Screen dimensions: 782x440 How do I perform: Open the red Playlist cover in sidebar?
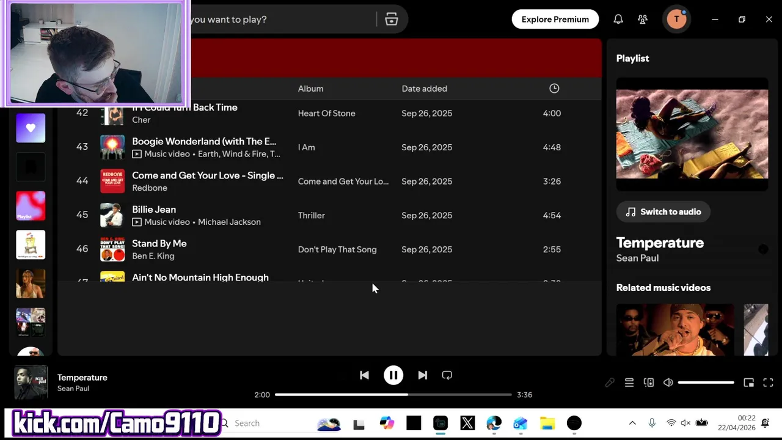point(31,206)
